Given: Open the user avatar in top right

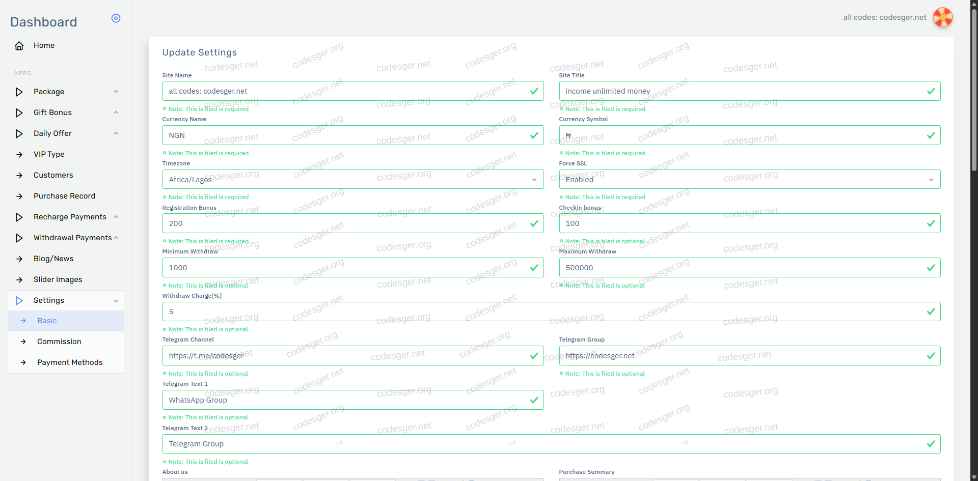Looking at the screenshot, I should coord(942,17).
